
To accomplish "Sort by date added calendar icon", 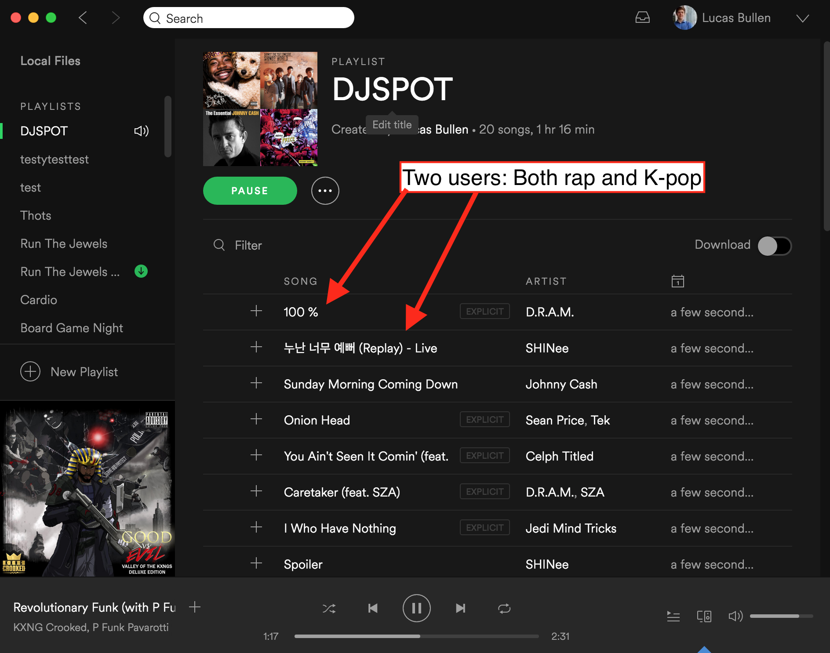I will [x=677, y=281].
